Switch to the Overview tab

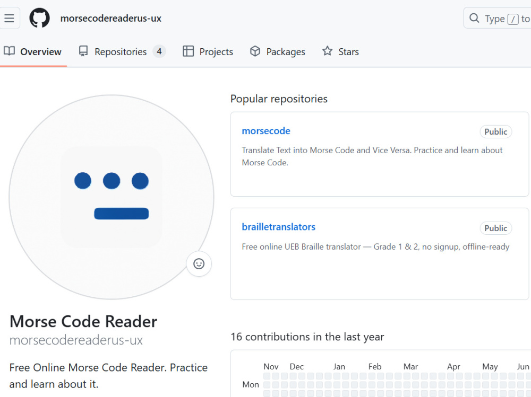(33, 52)
